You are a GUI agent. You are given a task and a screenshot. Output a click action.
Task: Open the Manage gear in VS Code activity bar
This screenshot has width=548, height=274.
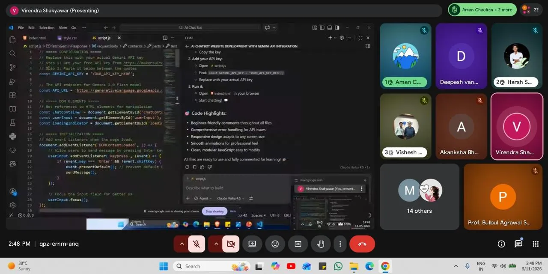(12, 205)
